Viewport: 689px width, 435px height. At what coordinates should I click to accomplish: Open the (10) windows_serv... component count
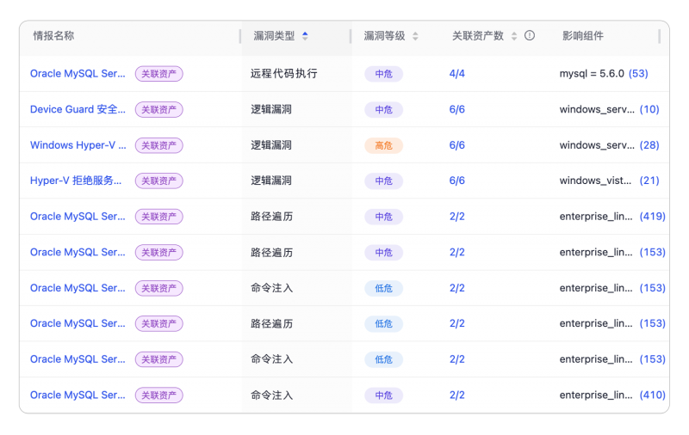click(x=649, y=109)
